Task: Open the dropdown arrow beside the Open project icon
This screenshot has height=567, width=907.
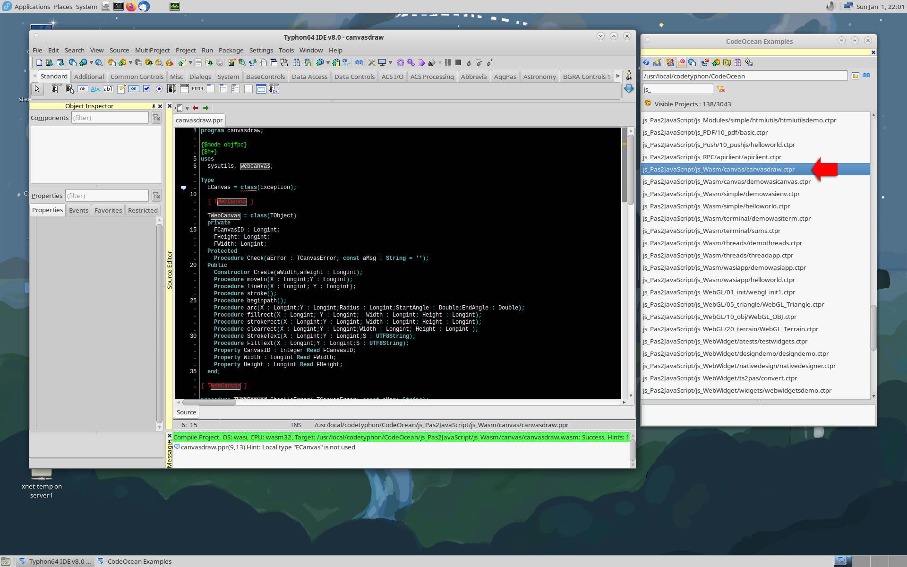Action: (x=130, y=63)
